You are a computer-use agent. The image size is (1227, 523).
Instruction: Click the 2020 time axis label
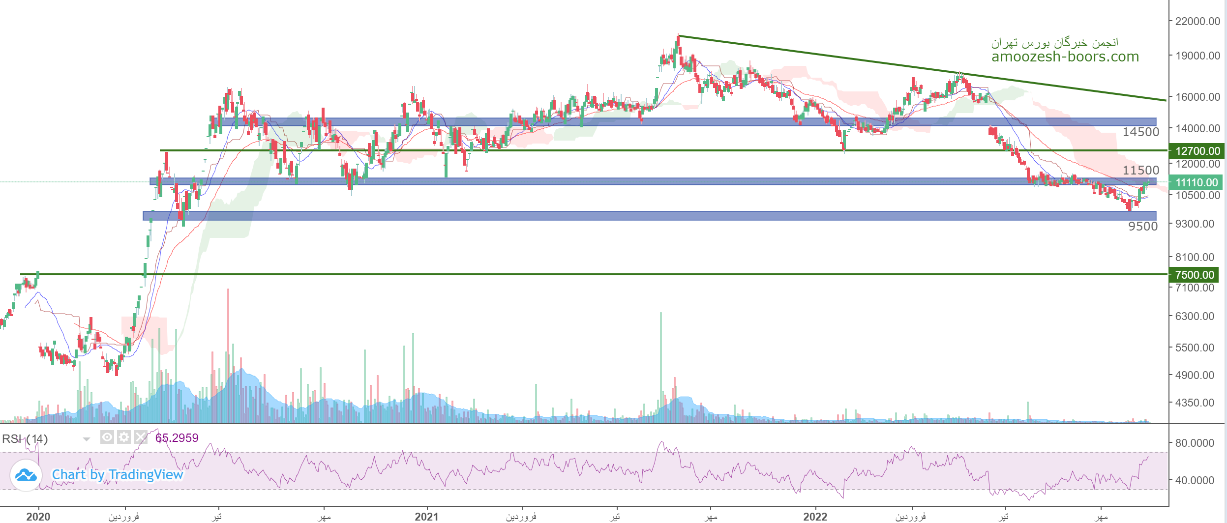coord(38,517)
